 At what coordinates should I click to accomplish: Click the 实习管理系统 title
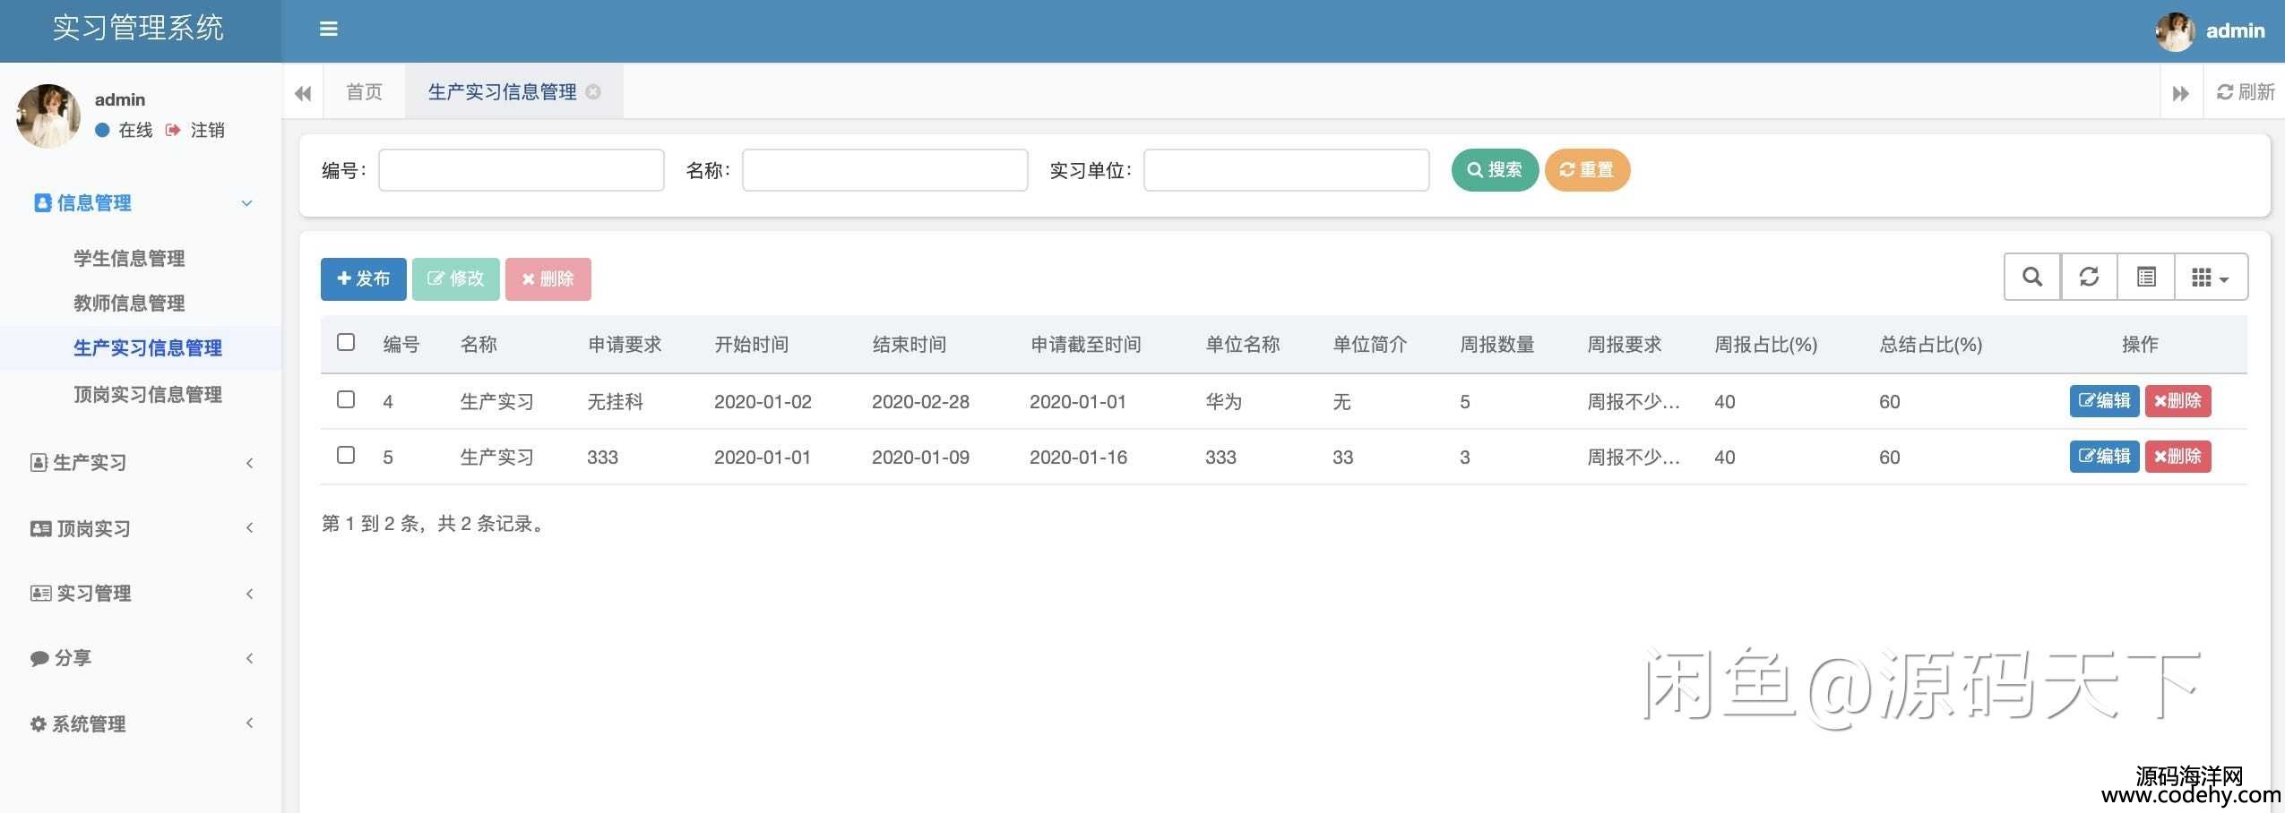(138, 28)
